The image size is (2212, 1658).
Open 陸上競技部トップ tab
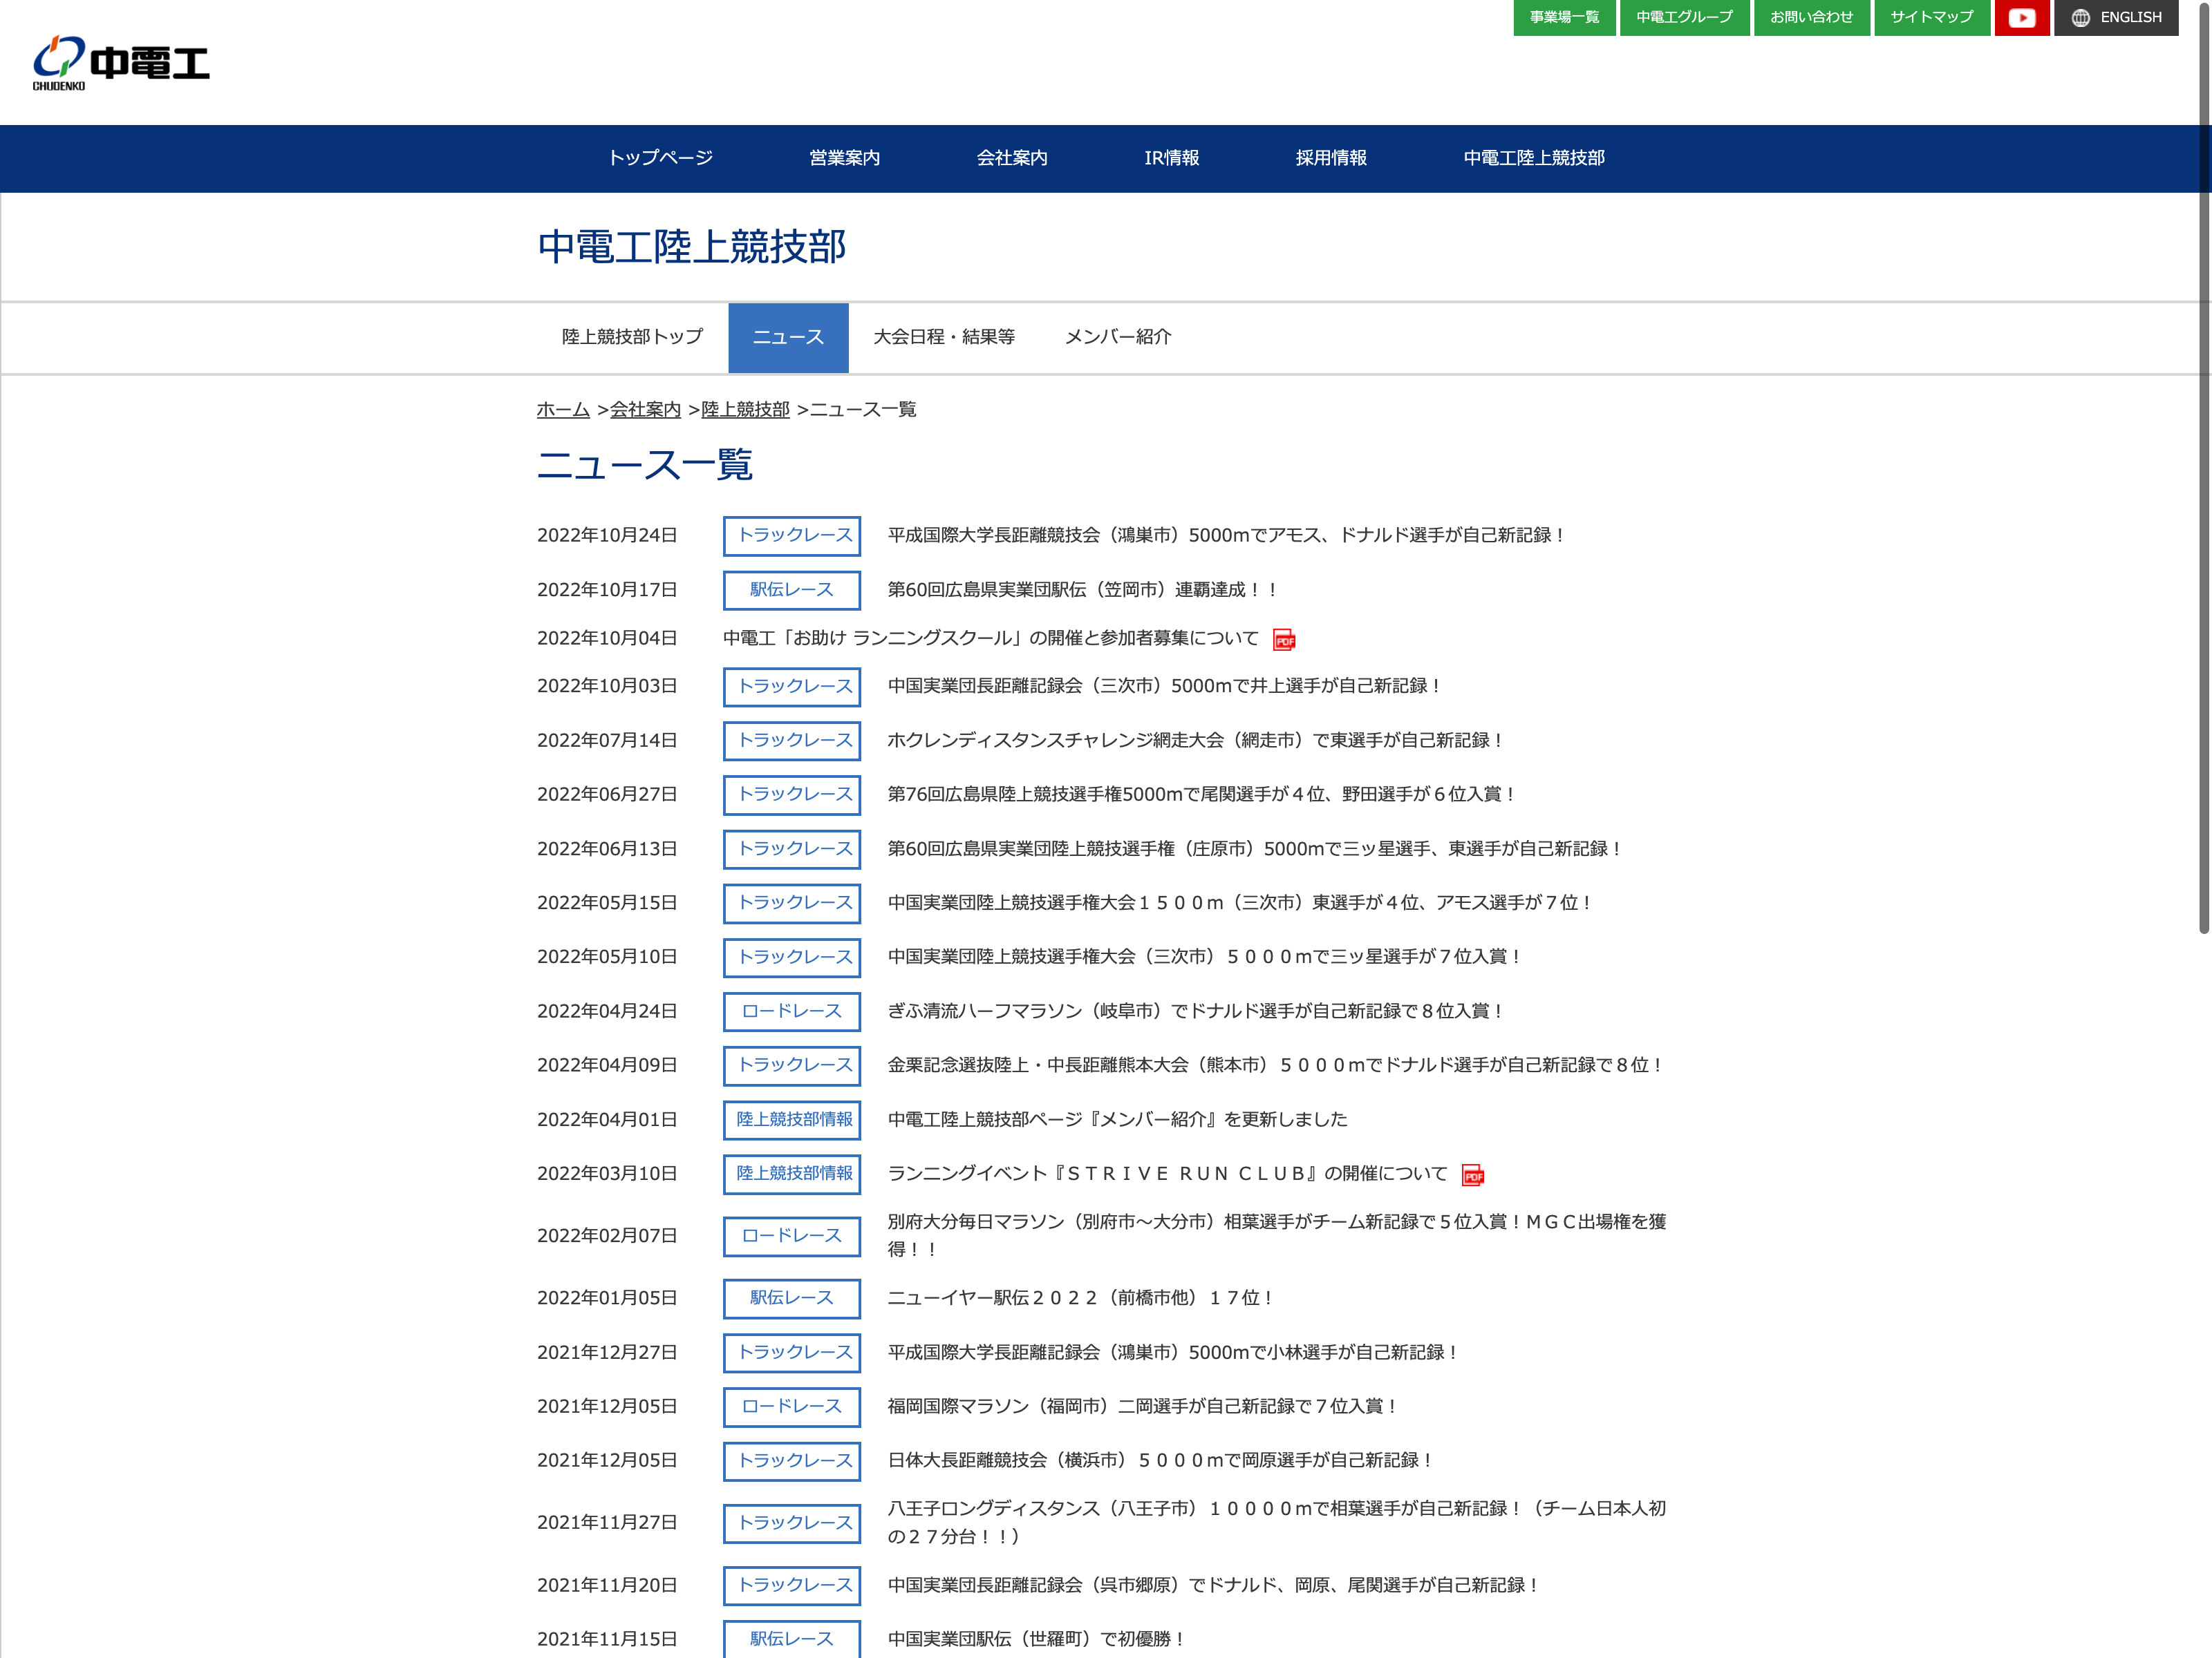(632, 338)
